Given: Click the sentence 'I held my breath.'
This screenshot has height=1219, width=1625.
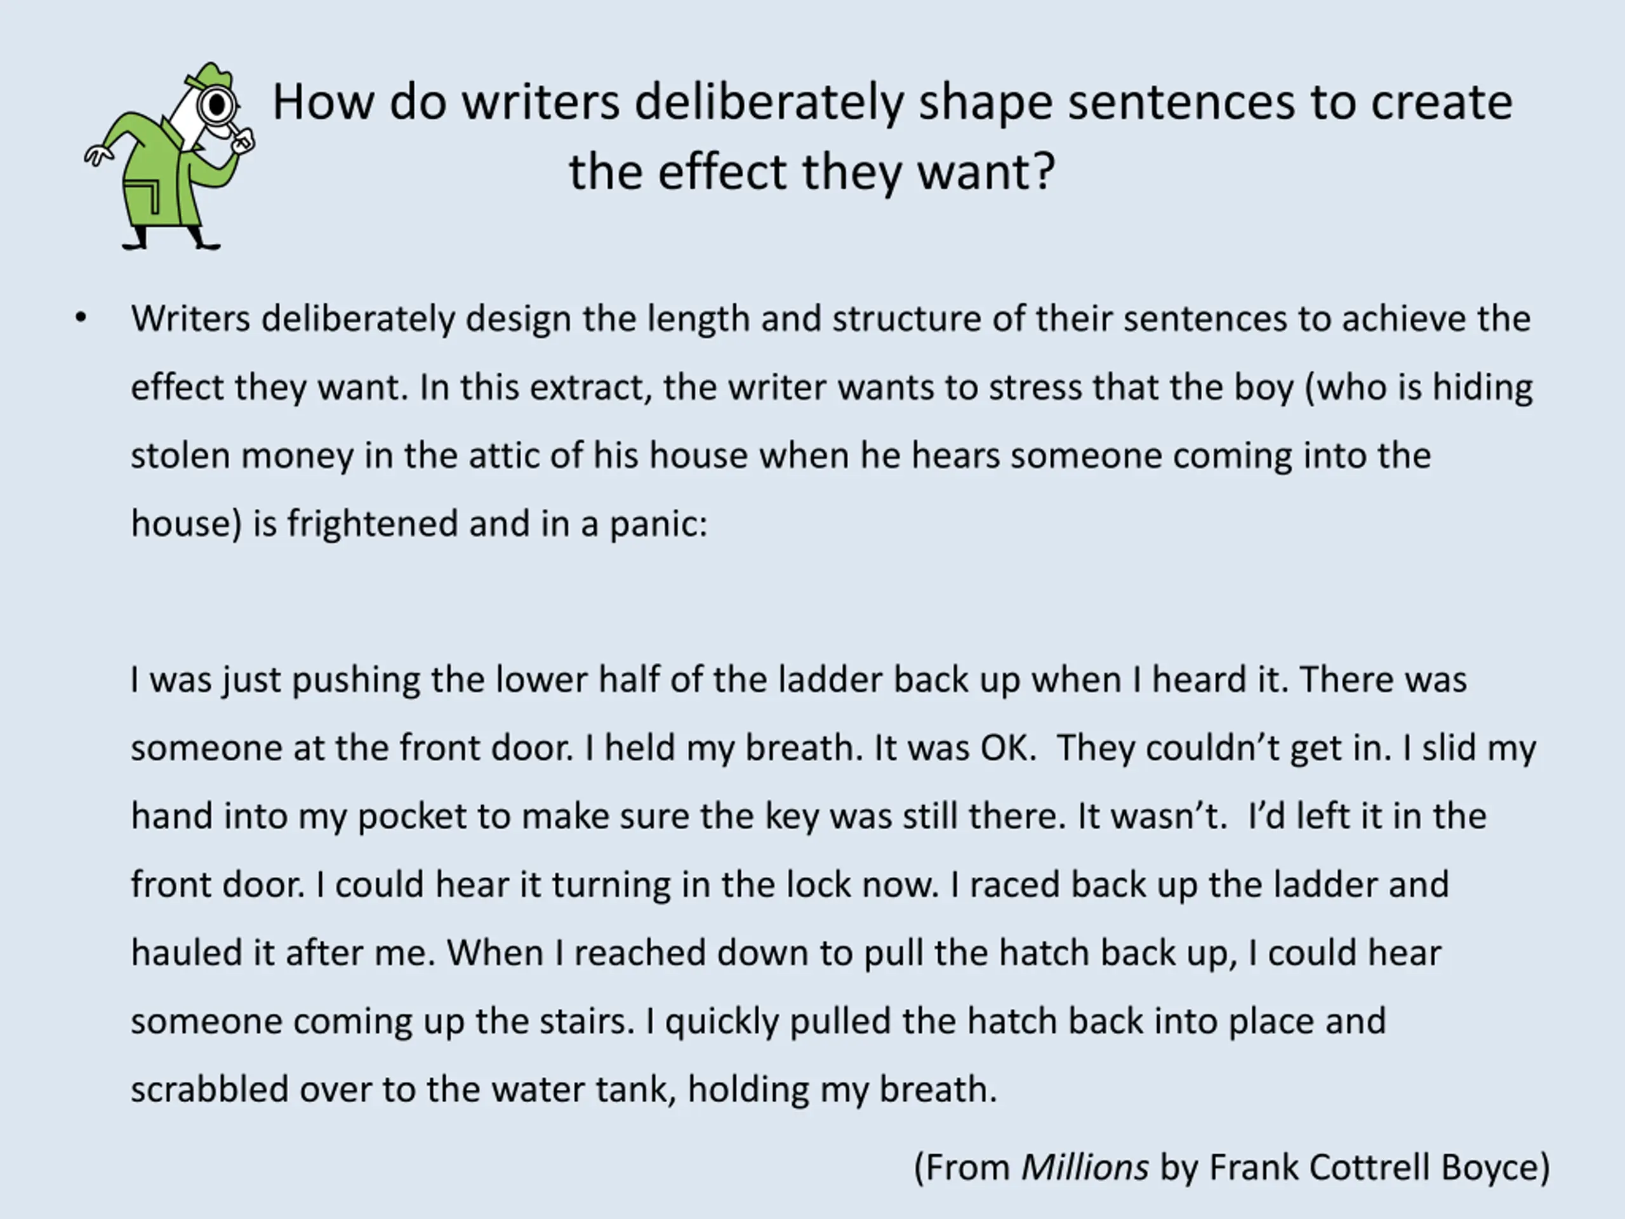Looking at the screenshot, I should pyautogui.click(x=724, y=748).
